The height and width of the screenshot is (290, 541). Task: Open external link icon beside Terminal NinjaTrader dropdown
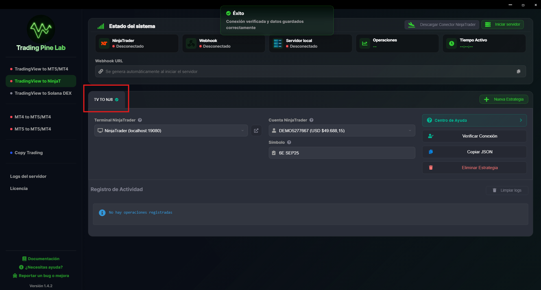coord(256,130)
